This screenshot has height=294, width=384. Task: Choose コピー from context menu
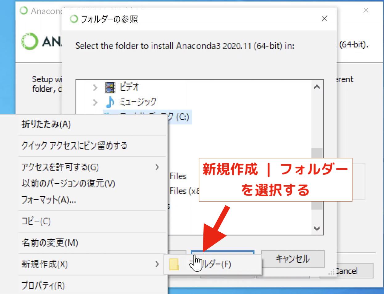click(x=36, y=221)
